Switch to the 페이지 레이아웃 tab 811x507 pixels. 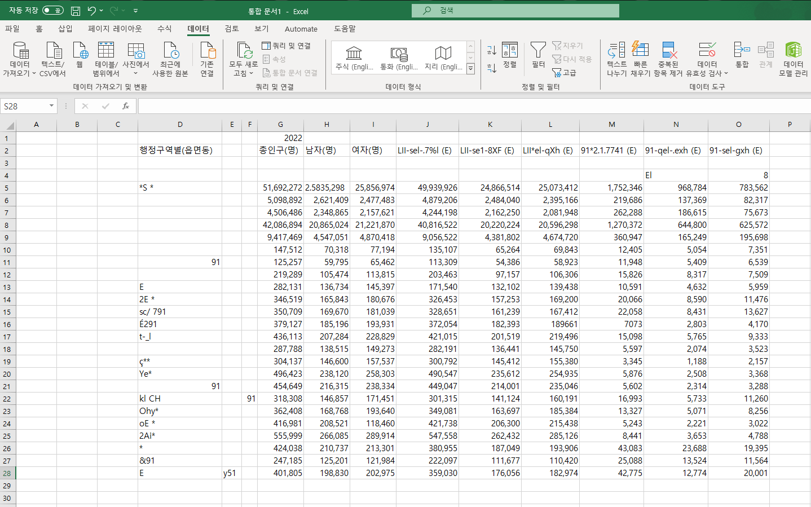pyautogui.click(x=115, y=29)
